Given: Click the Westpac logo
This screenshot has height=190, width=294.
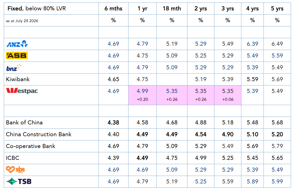Looking at the screenshot, I should coord(22,91).
